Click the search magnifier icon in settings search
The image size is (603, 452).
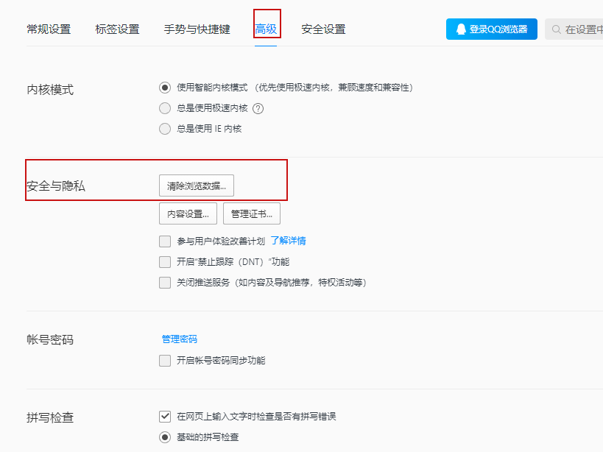click(x=556, y=29)
